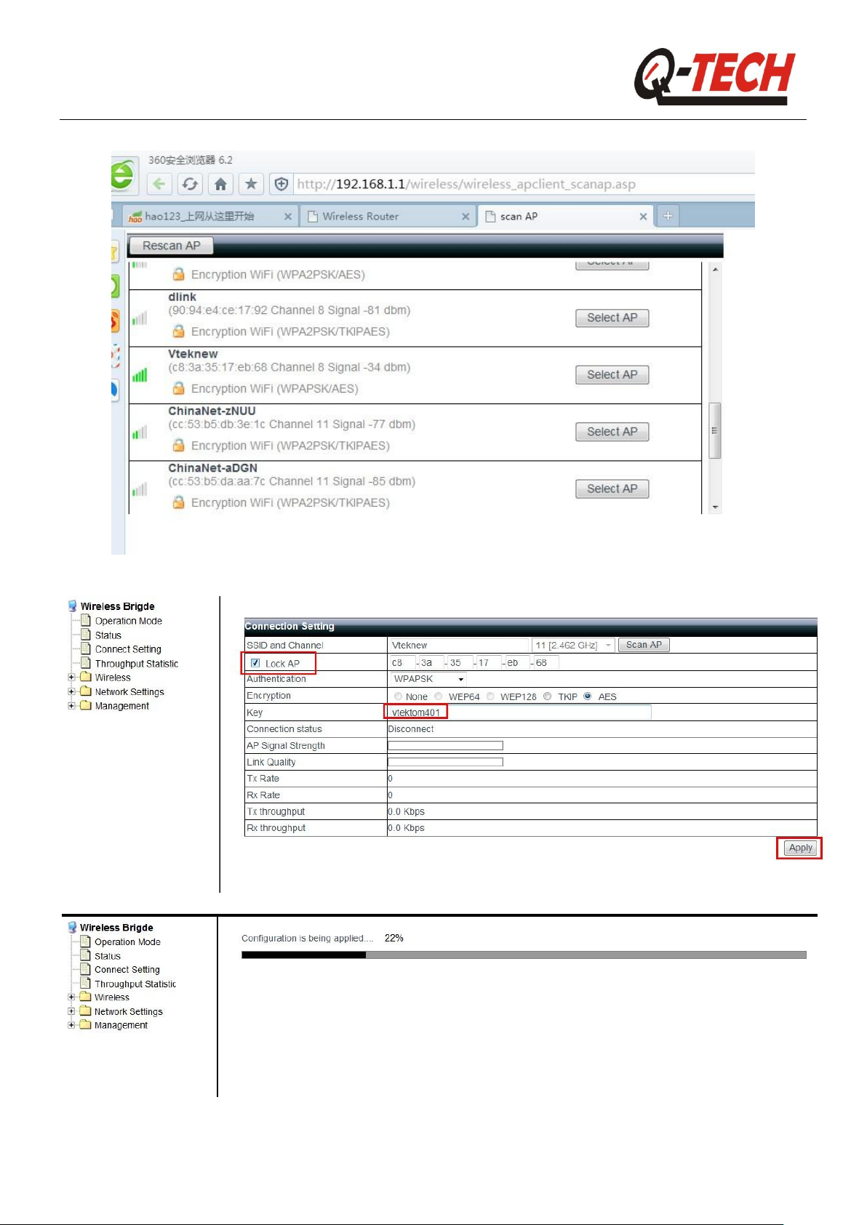Screen dimensions: 867x1225
Task: Click the AP Signal Strength bar
Action: coord(445,745)
